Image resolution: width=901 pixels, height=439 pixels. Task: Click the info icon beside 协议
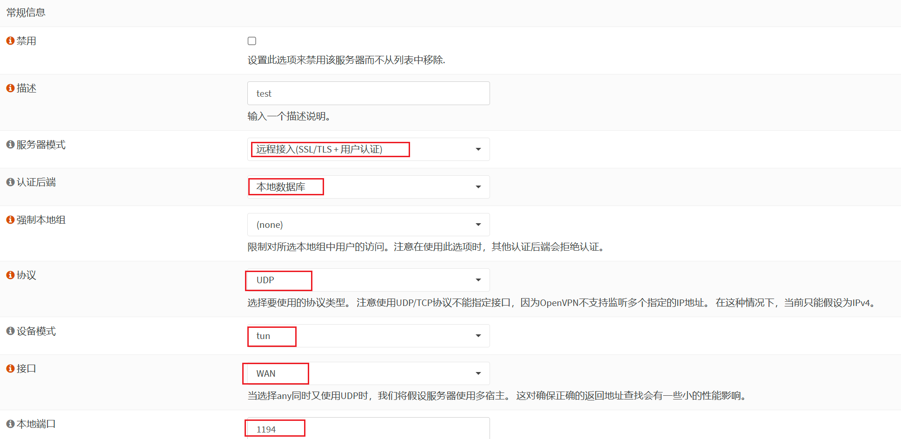tap(10, 275)
